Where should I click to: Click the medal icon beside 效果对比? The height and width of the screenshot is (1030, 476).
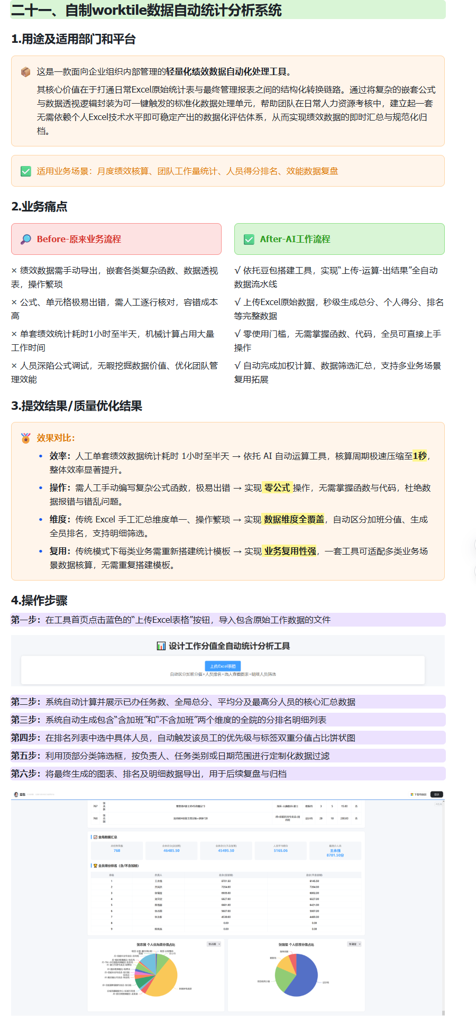tap(25, 438)
